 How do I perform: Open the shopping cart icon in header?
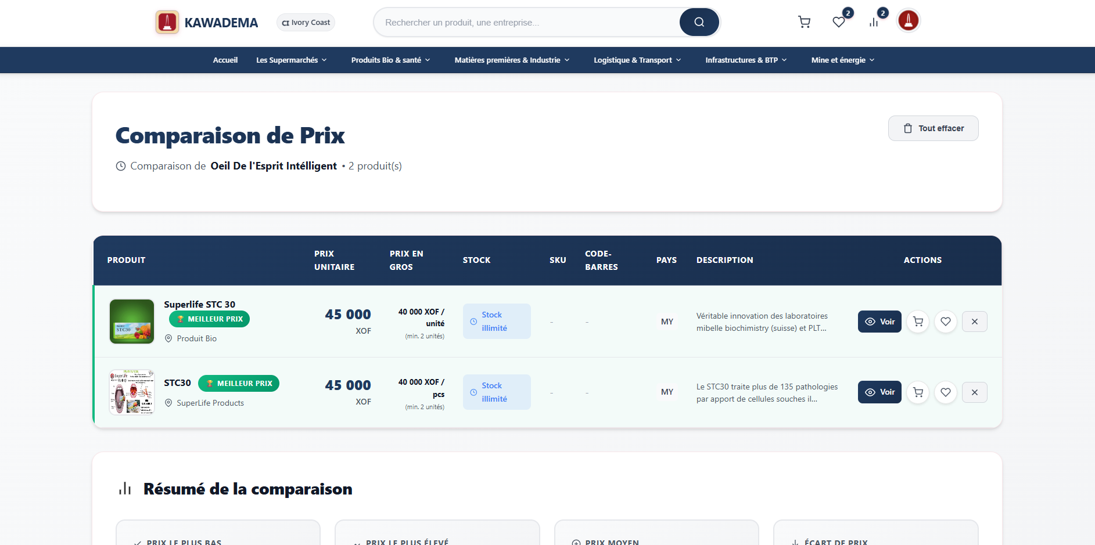[x=805, y=21]
